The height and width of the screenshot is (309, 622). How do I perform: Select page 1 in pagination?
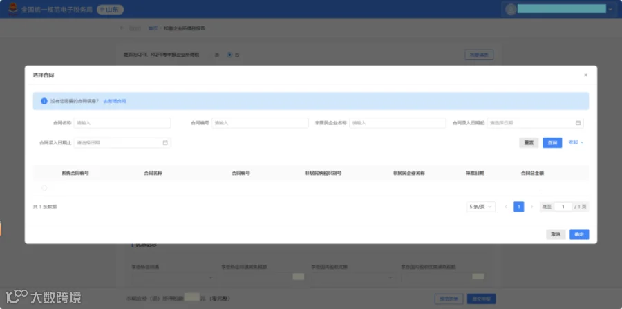(519, 207)
